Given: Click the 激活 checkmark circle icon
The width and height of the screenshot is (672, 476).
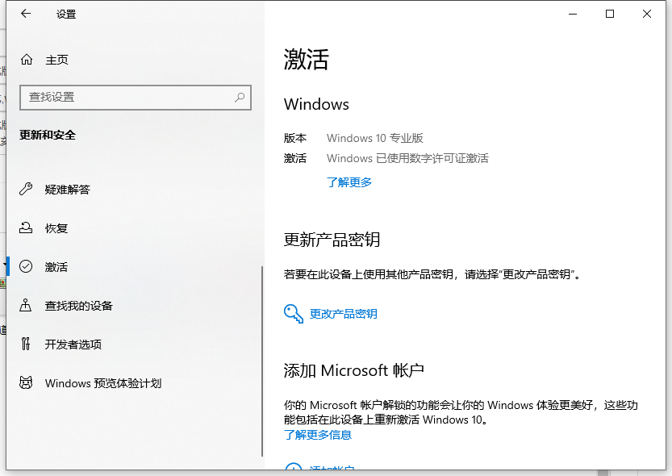Looking at the screenshot, I should click(26, 266).
